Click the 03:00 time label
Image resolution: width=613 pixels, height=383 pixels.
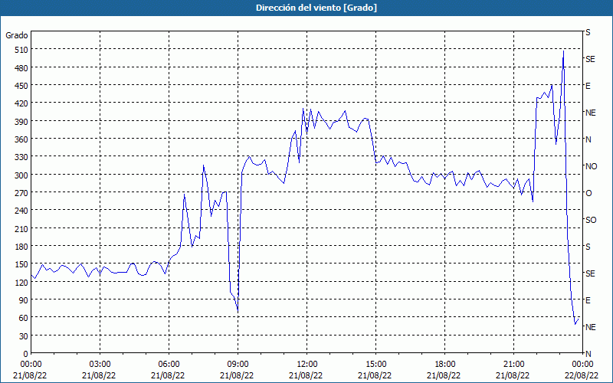(100, 365)
